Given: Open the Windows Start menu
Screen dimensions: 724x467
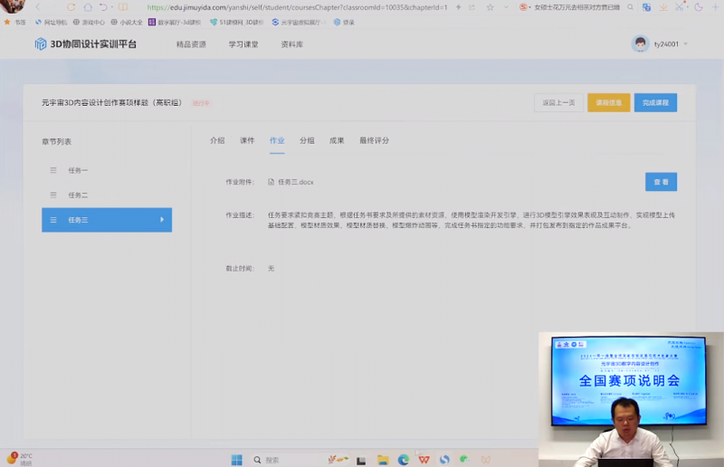Looking at the screenshot, I should (x=237, y=460).
